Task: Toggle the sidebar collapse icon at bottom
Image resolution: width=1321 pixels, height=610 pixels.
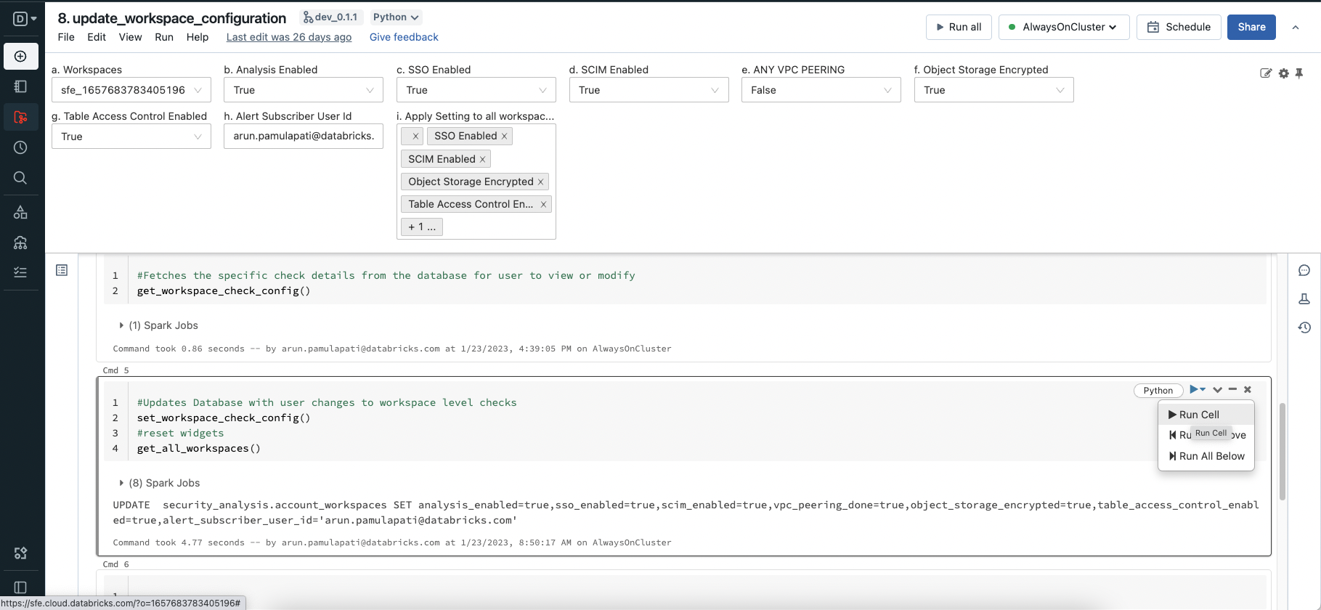Action: tap(20, 587)
